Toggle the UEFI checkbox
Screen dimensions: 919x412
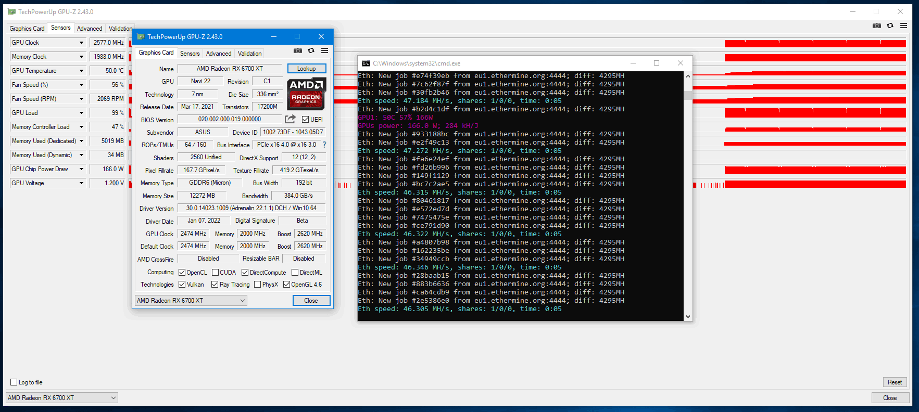pyautogui.click(x=306, y=120)
